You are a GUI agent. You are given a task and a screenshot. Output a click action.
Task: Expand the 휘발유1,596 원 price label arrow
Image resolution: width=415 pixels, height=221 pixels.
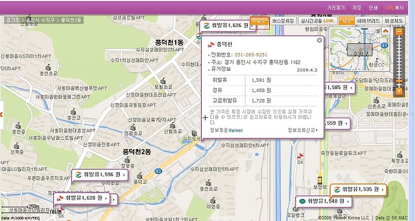tap(124, 175)
